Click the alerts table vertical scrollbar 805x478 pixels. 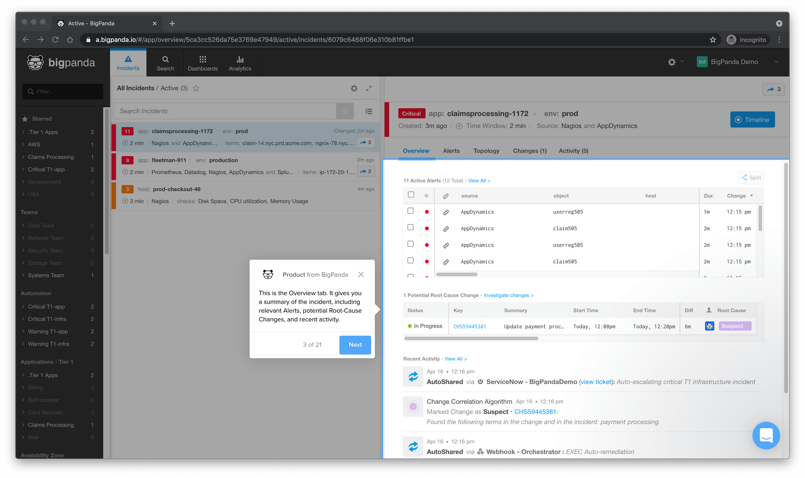click(760, 219)
